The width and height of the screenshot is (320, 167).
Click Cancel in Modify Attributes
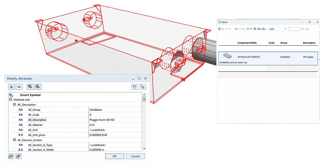(x=135, y=156)
